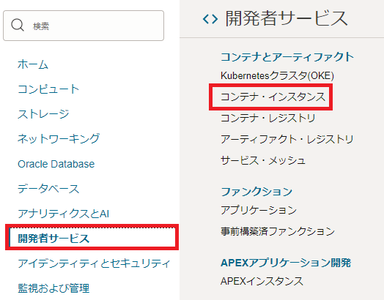Click 監視および管理 in the sidebar
The height and width of the screenshot is (300, 384).
coord(53,288)
